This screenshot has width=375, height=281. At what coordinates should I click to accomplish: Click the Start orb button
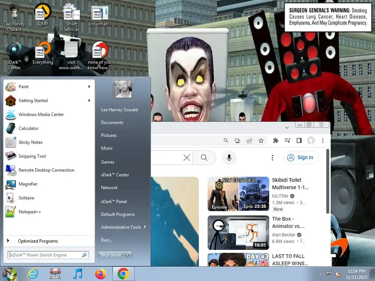[10, 274]
